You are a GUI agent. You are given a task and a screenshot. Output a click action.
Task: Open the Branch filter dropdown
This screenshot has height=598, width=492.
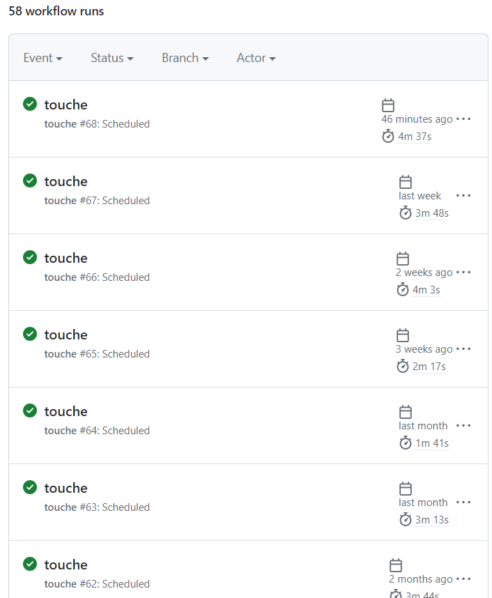(184, 58)
